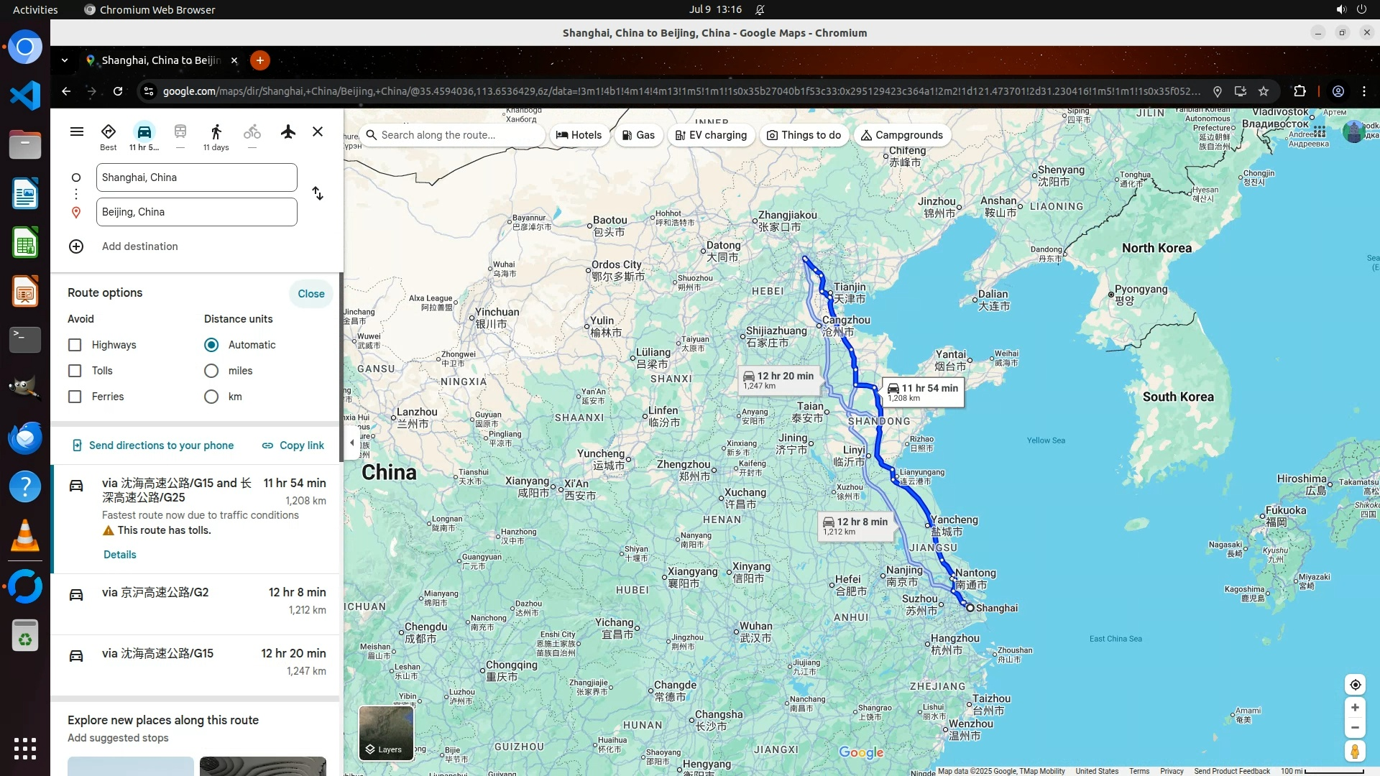The height and width of the screenshot is (776, 1380).
Task: Select the walking travel mode icon
Action: pos(216,132)
